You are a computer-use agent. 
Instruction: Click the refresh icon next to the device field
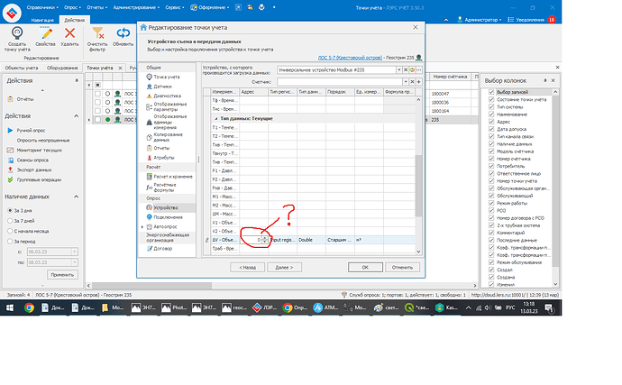coord(412,69)
